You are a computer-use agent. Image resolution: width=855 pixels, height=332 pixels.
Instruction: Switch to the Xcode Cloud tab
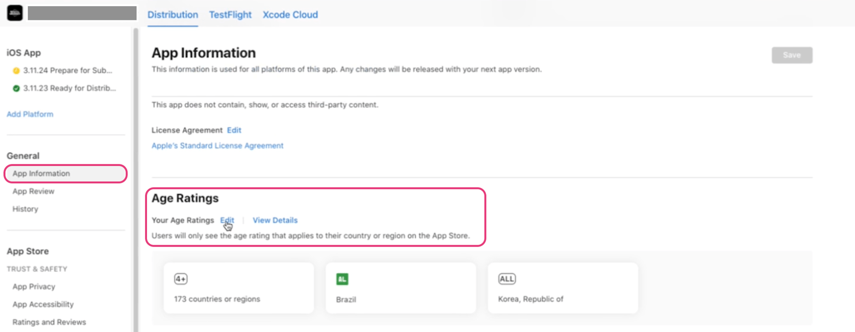coord(290,15)
